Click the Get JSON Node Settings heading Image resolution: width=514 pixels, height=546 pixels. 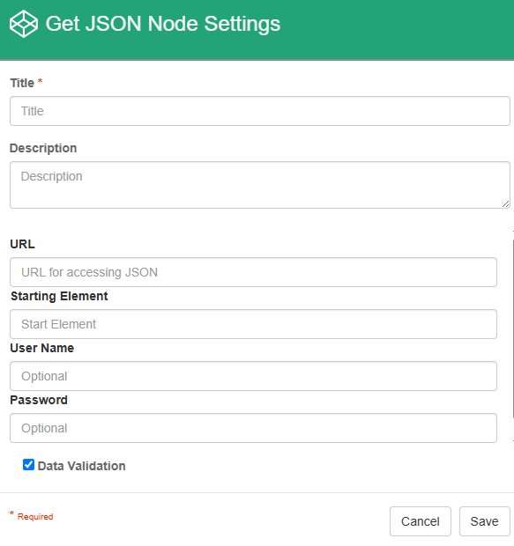(163, 24)
